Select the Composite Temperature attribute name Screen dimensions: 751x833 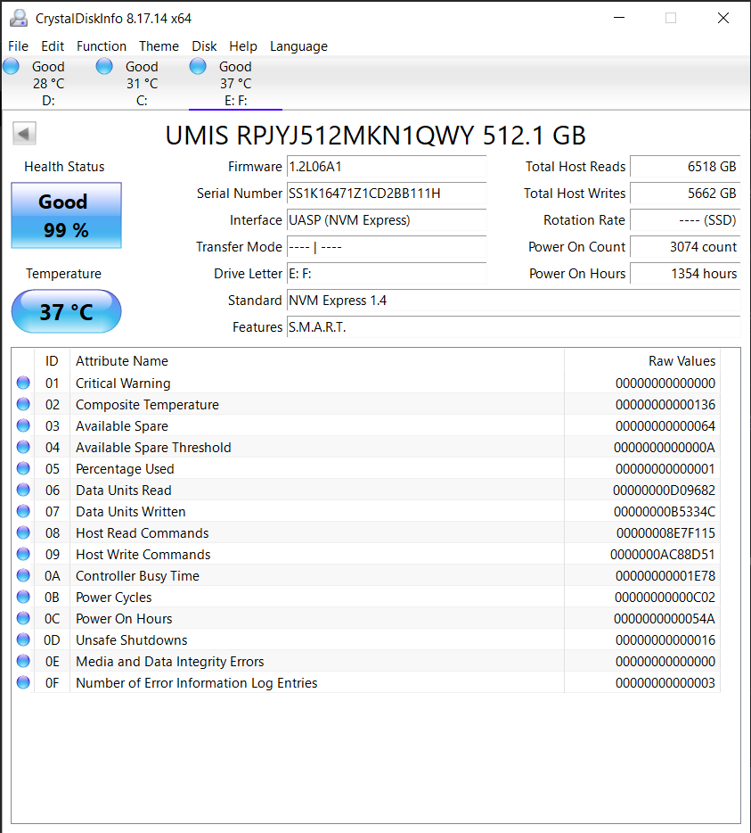point(147,405)
